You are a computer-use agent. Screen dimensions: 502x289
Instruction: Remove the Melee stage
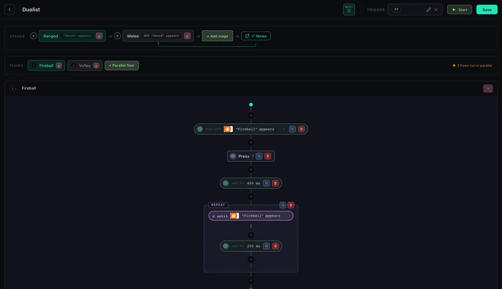pyautogui.click(x=187, y=36)
